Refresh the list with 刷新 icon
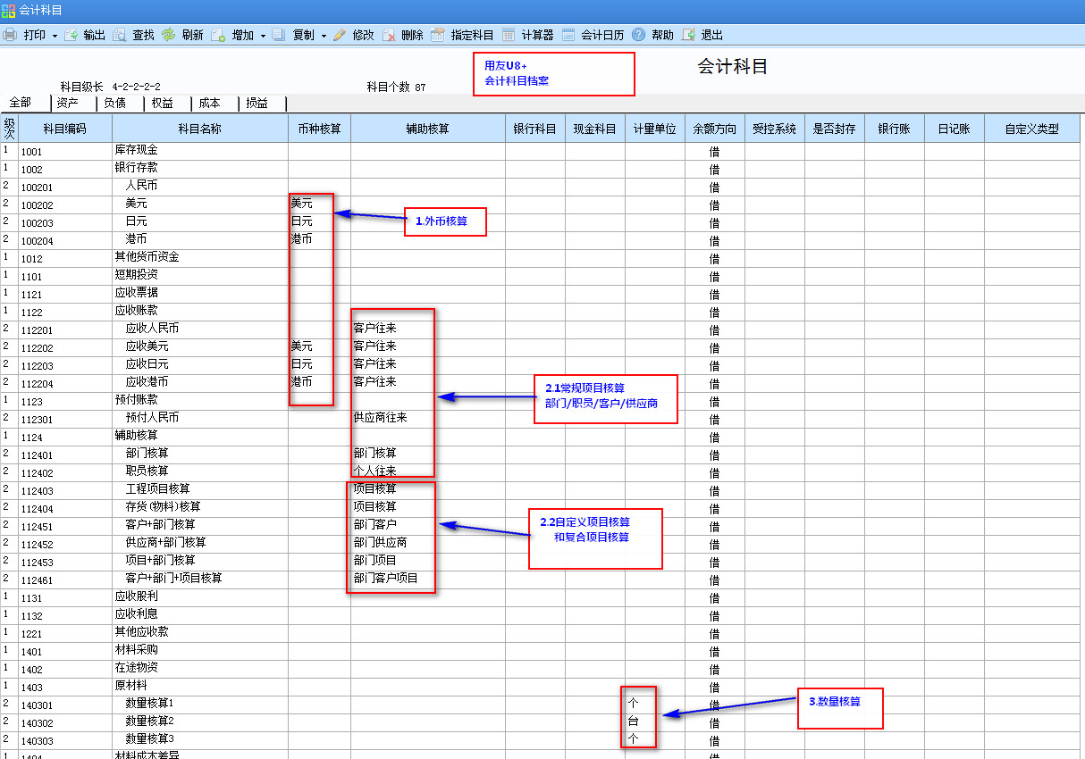The image size is (1085, 759). (x=169, y=35)
